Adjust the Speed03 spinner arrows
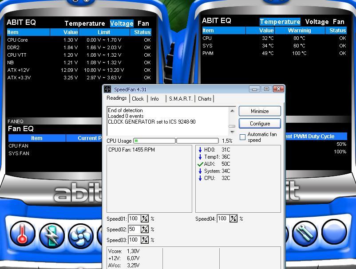The width and height of the screenshot is (356, 269). point(145,240)
